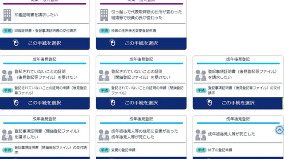Click 手続 badge next to 登記されていないことの証明の申請（閉鎖登記ファイル）
This screenshot has width=284, height=159.
[104, 90]
